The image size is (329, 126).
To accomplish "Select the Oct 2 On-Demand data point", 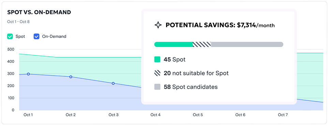I will (x=71, y=77).
